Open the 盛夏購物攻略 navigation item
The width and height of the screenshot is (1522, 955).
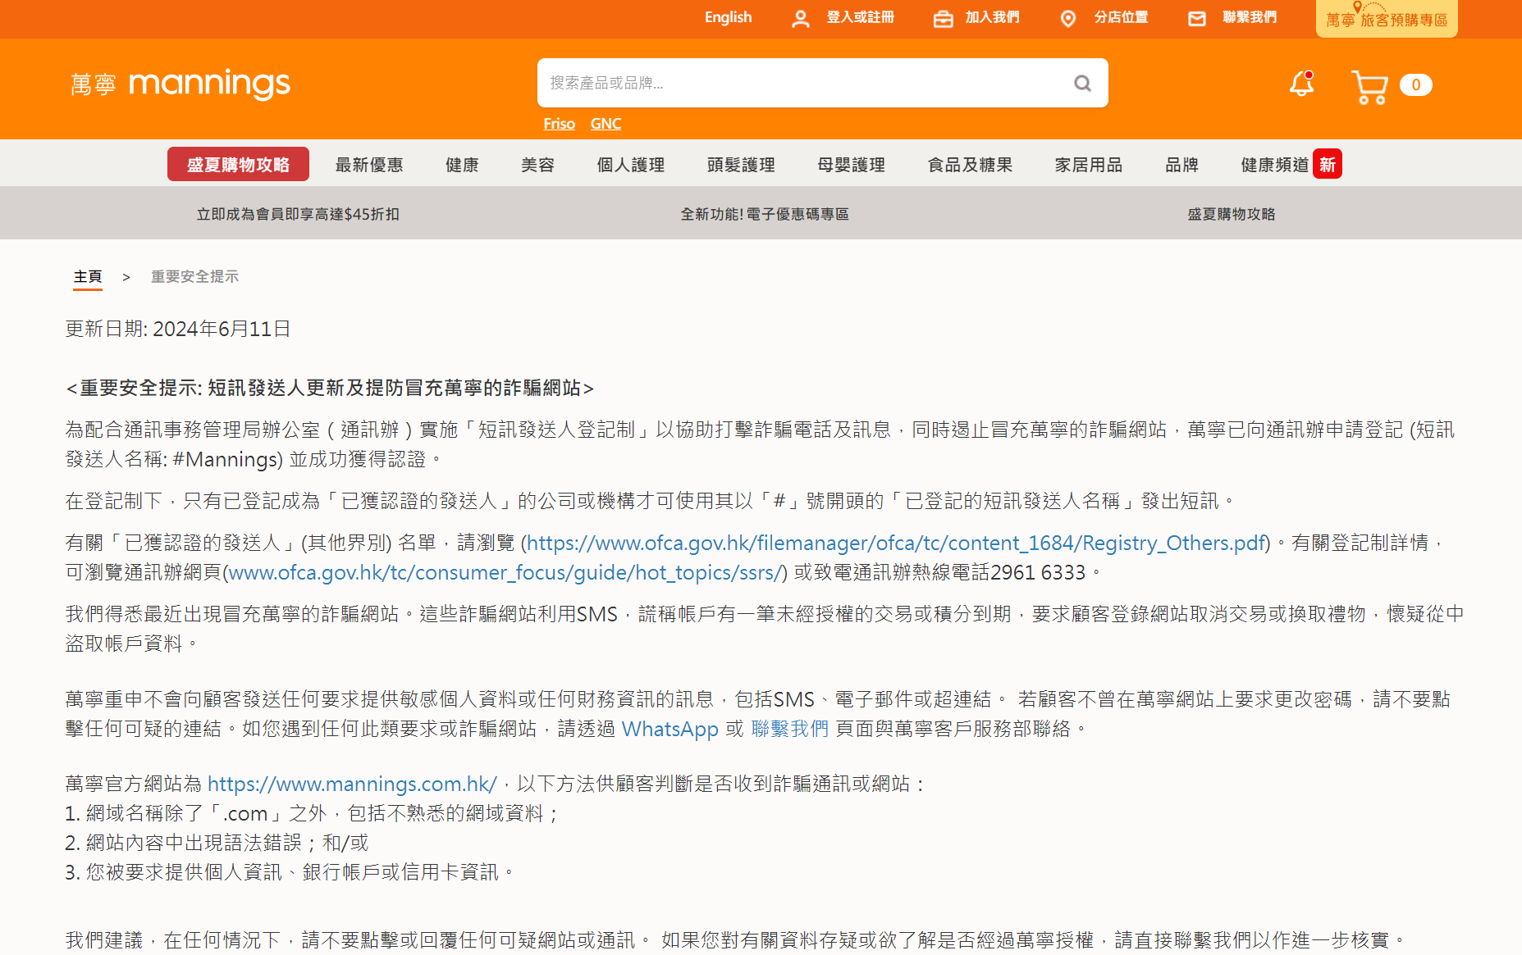coord(238,163)
